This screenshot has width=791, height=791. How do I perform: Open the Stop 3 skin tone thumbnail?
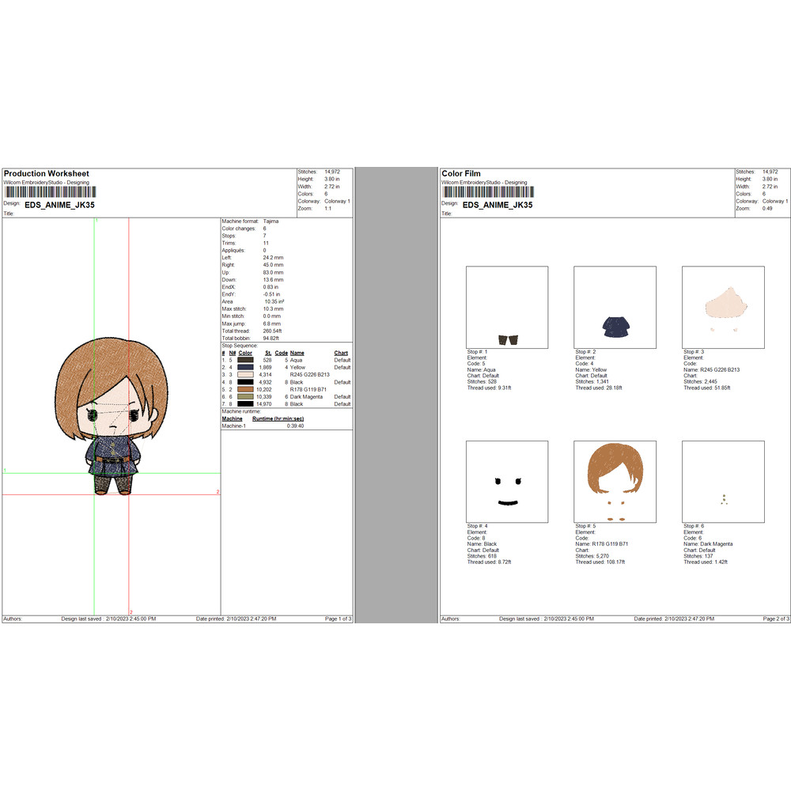723,307
